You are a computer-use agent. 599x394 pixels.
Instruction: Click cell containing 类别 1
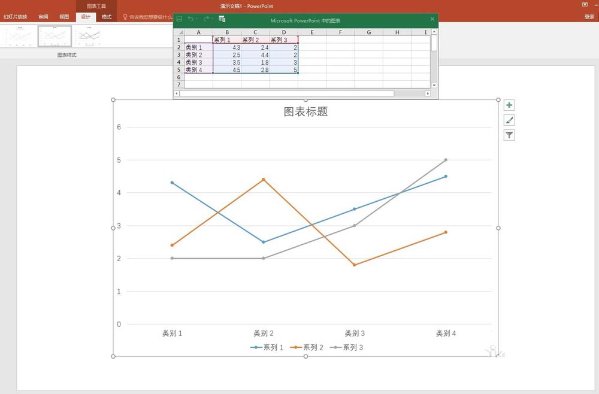[199, 47]
